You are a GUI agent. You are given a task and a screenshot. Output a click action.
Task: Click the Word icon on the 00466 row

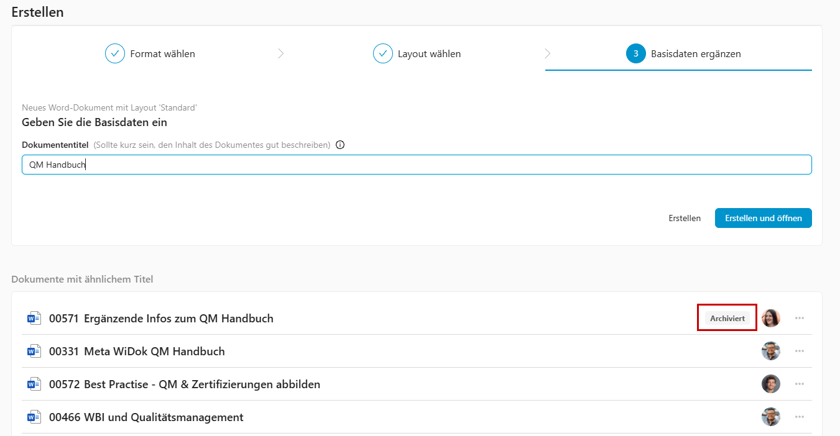click(x=34, y=417)
